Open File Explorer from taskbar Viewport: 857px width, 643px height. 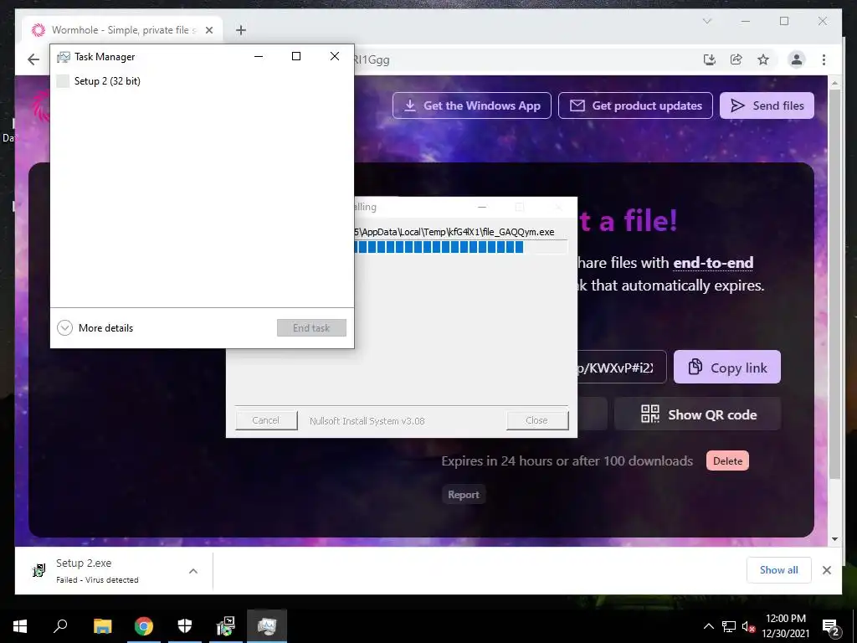point(103,626)
